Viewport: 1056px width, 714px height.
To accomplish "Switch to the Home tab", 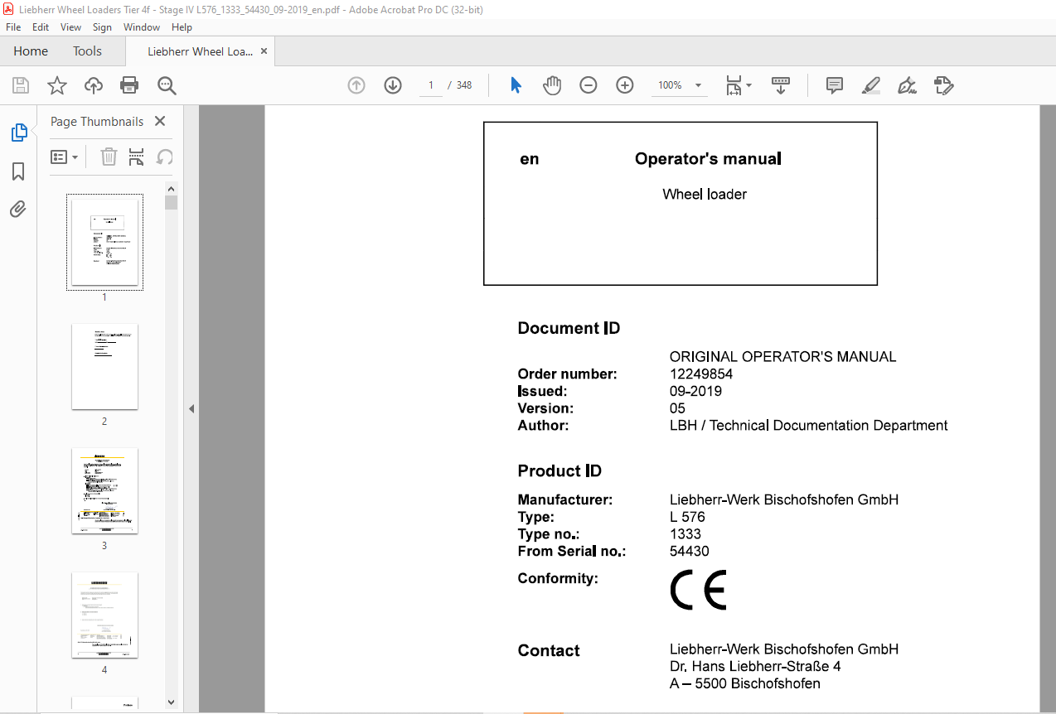I will [31, 51].
